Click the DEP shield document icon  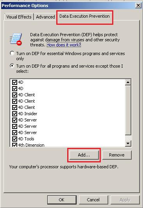pyautogui.click(x=16, y=39)
